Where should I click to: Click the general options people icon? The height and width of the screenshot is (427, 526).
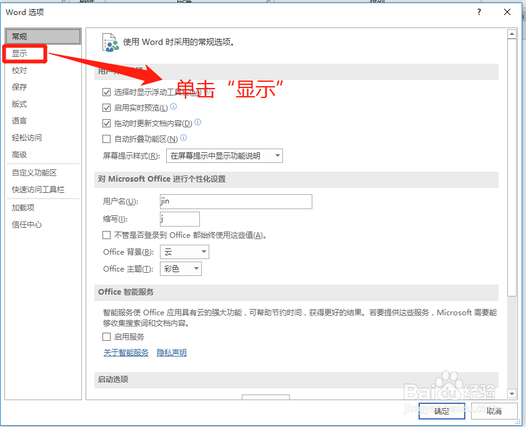pos(111,42)
